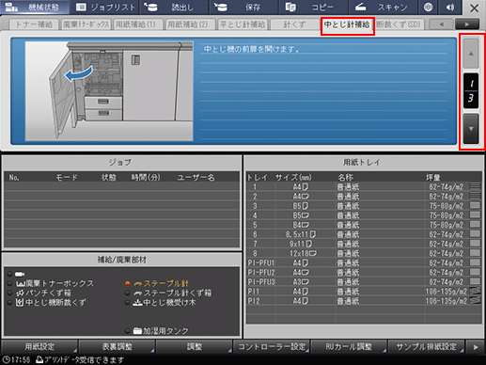This screenshot has height=365, width=486.
Task: Switch to スキャン scan mode
Action: click(383, 7)
